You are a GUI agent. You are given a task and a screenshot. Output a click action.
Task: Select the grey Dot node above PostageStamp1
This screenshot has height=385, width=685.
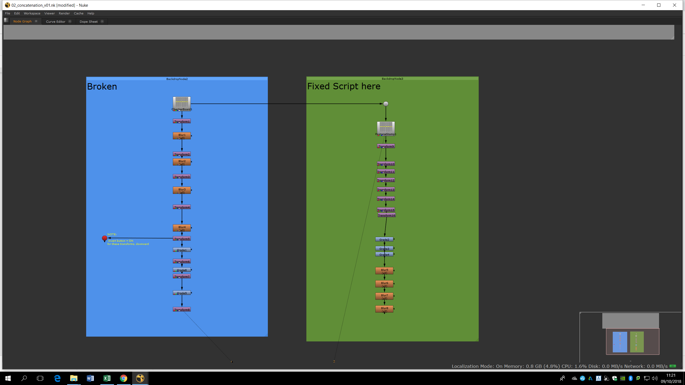coord(386,104)
